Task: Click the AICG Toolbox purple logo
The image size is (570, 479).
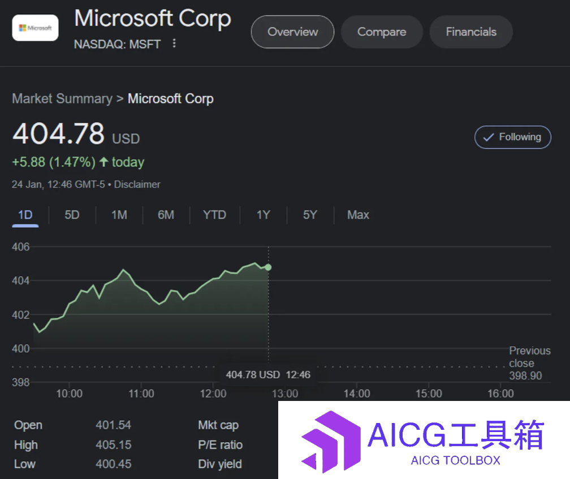Action: click(x=331, y=442)
